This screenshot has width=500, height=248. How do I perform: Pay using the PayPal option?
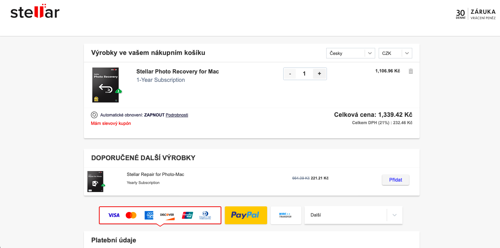click(x=246, y=215)
